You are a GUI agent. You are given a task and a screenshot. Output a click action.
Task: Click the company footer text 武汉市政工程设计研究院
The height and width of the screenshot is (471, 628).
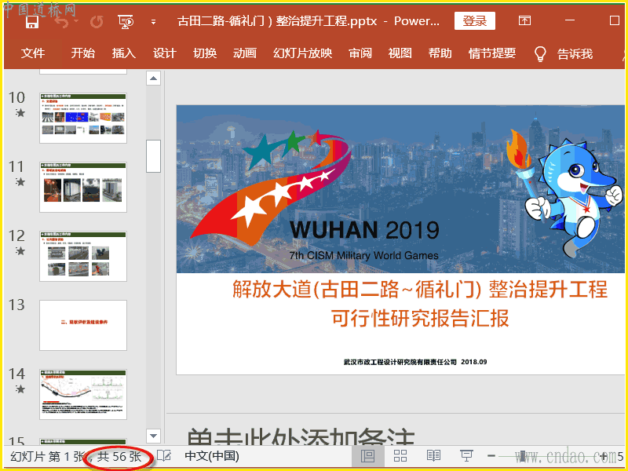click(415, 362)
